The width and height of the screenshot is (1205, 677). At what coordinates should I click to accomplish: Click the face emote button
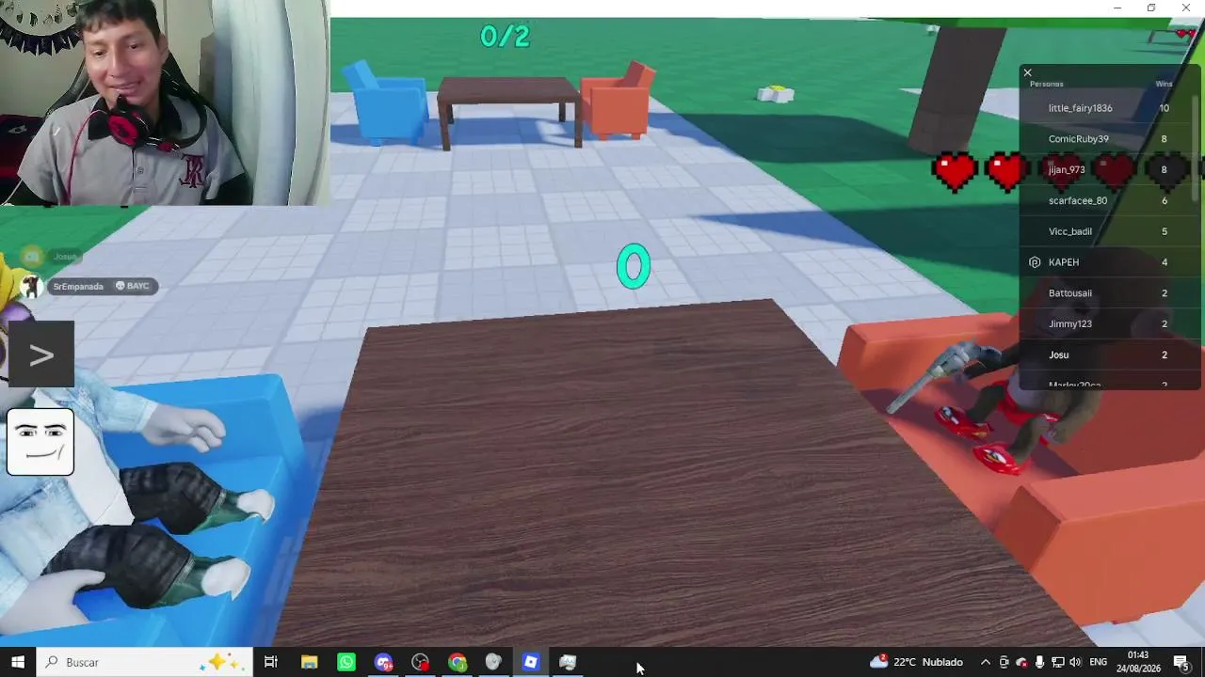click(40, 442)
